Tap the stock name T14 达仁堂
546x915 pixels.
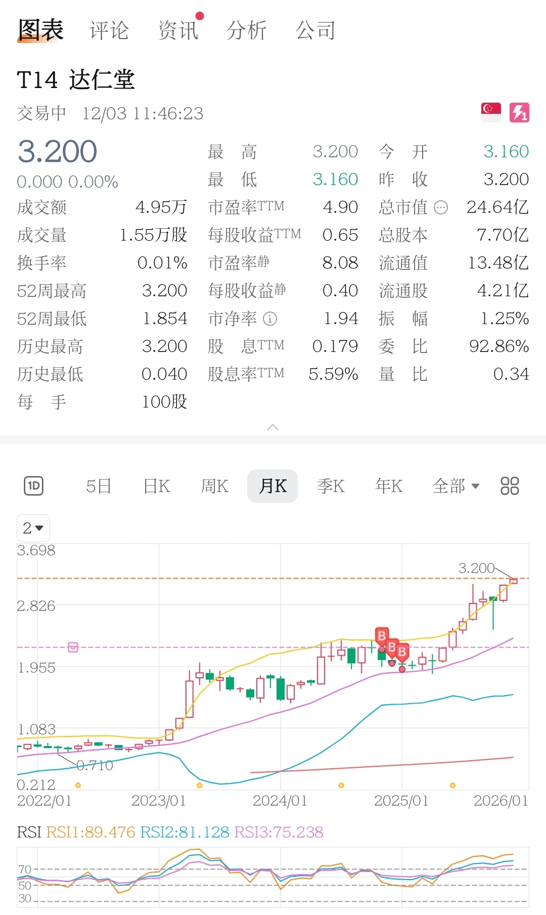pyautogui.click(x=76, y=80)
